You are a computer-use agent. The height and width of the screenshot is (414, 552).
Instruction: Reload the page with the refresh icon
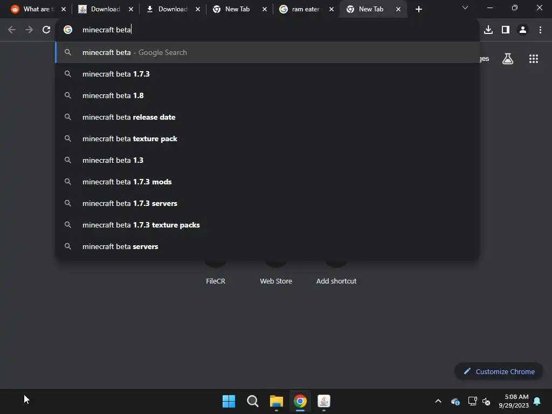[46, 30]
